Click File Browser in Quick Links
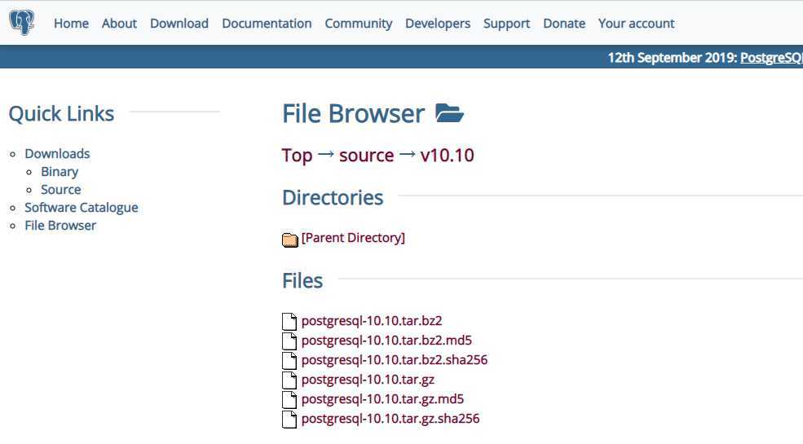 tap(60, 226)
